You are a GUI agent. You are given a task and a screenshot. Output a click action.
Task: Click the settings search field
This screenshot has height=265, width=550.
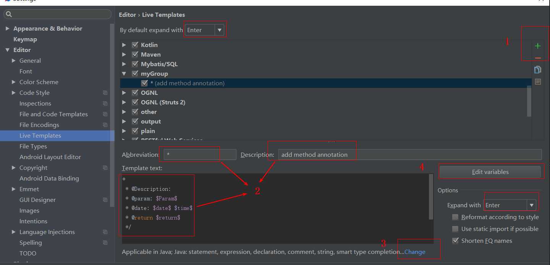57,15
